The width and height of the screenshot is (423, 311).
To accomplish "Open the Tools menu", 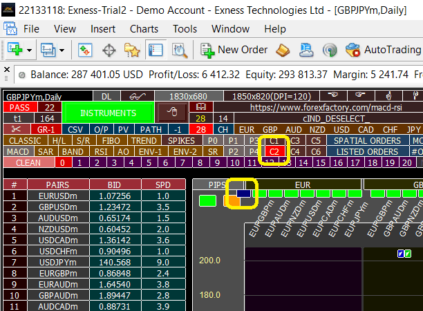I will tap(185, 29).
